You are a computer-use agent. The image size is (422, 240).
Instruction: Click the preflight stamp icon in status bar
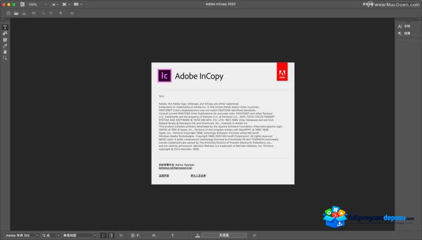point(197,235)
